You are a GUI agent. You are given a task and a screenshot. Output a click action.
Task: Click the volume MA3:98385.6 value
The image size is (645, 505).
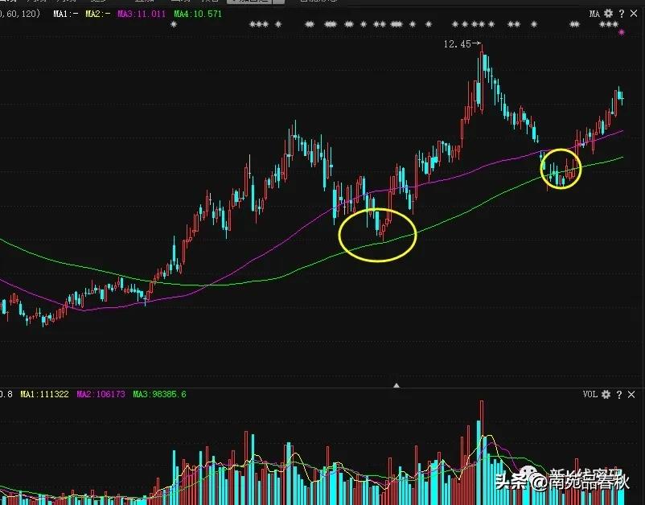pos(159,394)
